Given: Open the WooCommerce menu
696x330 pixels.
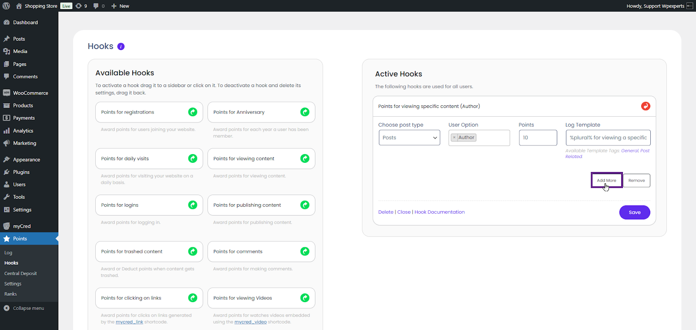Looking at the screenshot, I should pyautogui.click(x=30, y=93).
